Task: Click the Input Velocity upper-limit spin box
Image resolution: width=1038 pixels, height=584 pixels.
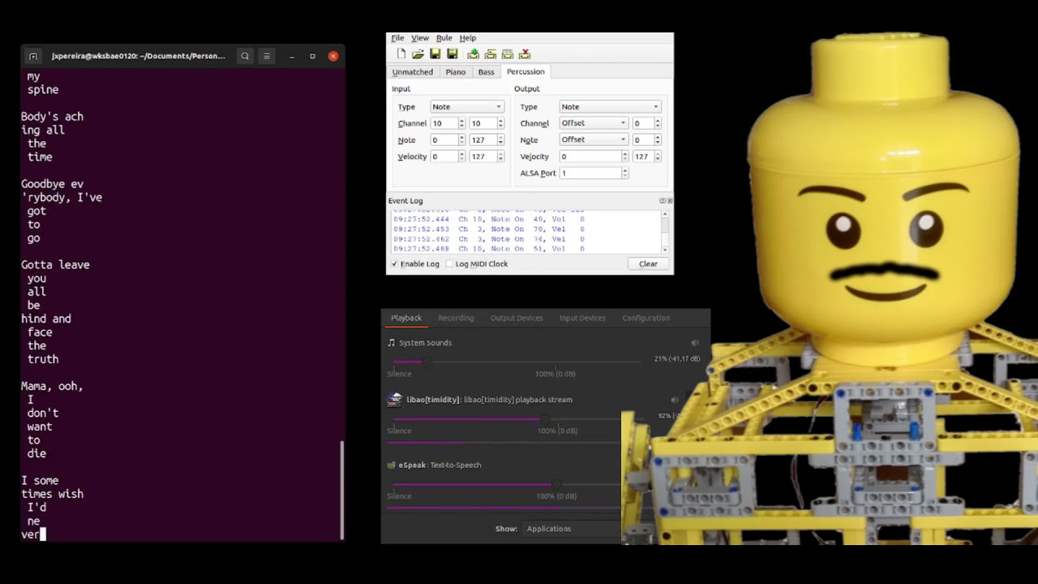Action: [x=487, y=157]
